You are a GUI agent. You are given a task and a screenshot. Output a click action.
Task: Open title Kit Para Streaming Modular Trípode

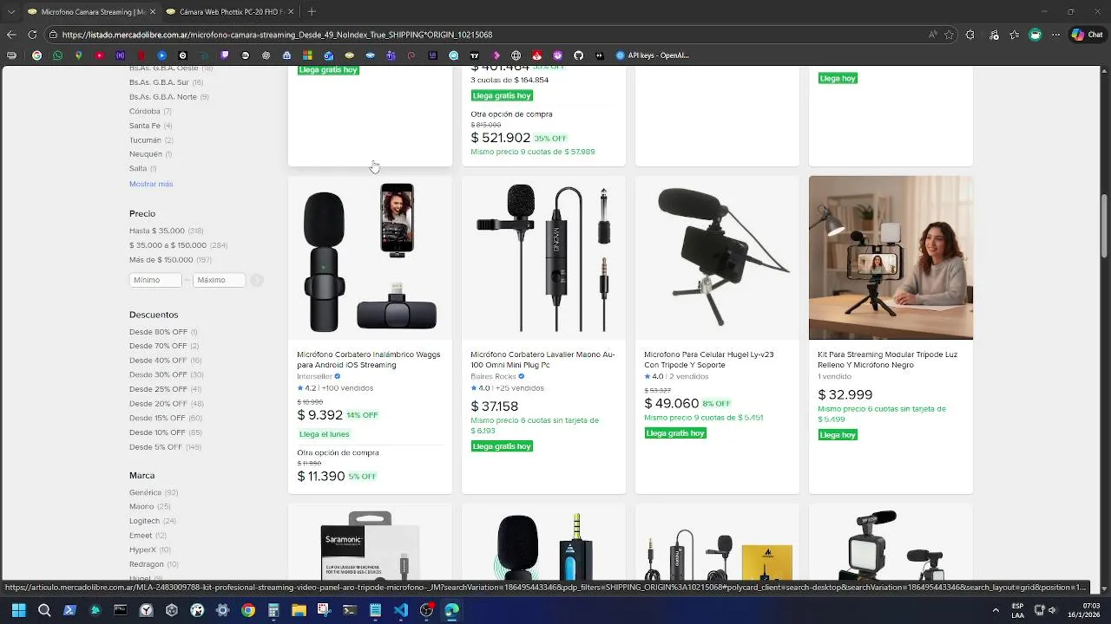(887, 360)
